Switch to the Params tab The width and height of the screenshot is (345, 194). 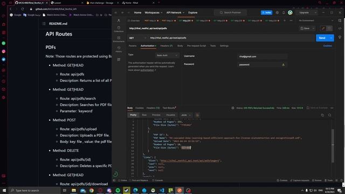pyautogui.click(x=133, y=46)
